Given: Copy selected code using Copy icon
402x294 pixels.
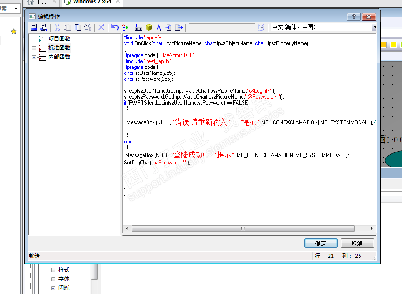Looking at the screenshot, I should coord(68,27).
